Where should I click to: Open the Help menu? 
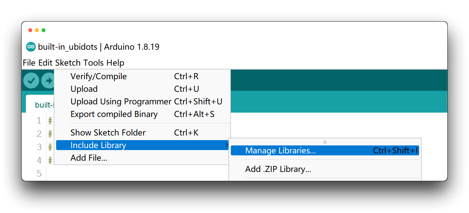115,63
